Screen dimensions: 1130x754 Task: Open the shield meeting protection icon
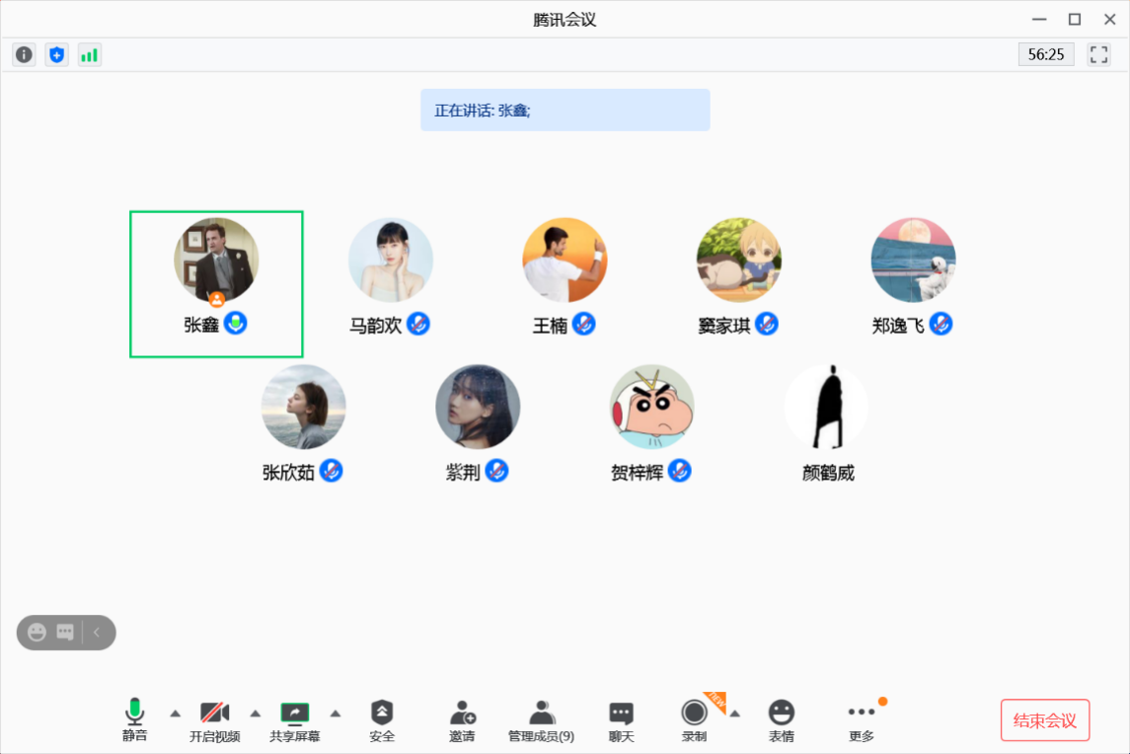click(56, 54)
